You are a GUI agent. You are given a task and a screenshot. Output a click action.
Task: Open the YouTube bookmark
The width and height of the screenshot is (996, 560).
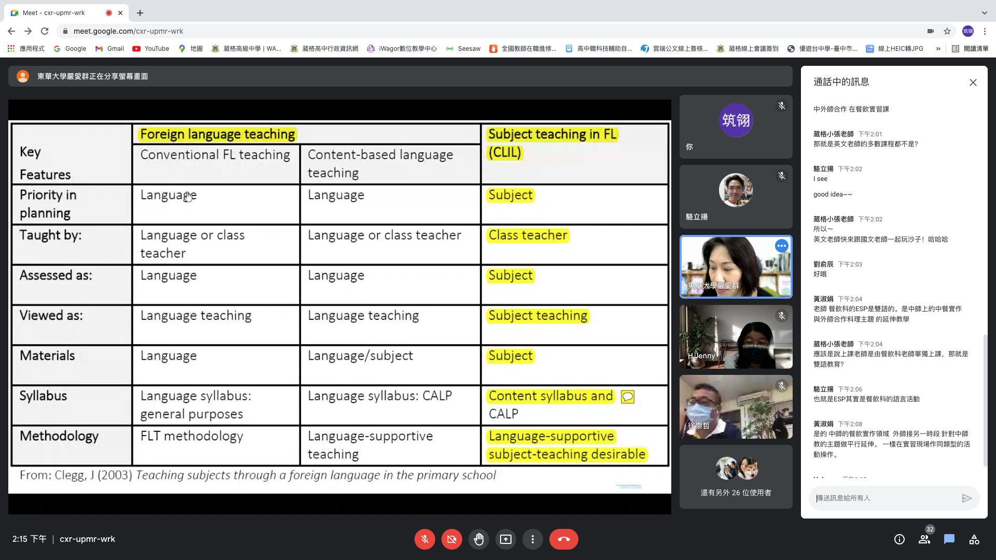click(x=151, y=49)
